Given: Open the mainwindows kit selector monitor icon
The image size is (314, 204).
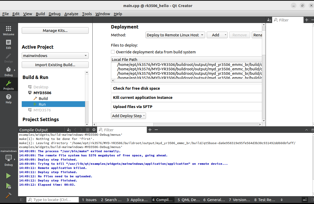Looking at the screenshot, I should pyautogui.click(x=9, y=158).
